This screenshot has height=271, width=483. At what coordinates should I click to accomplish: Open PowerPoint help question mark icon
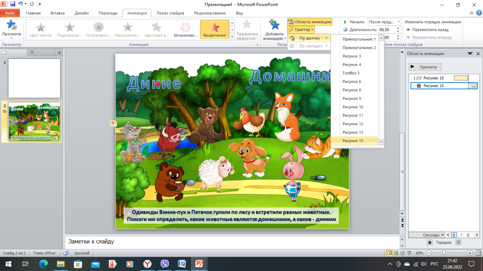coord(479,13)
